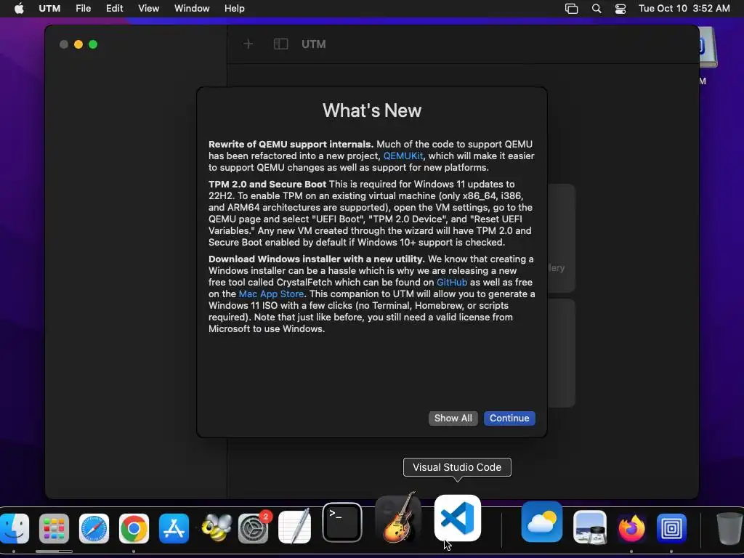Open the App Store dock icon
Viewport: 744px width, 558px height.
click(x=174, y=528)
